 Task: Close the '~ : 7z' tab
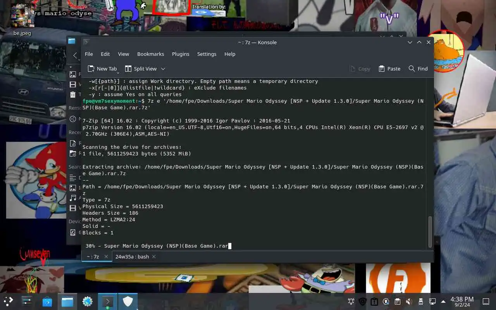tap(105, 257)
